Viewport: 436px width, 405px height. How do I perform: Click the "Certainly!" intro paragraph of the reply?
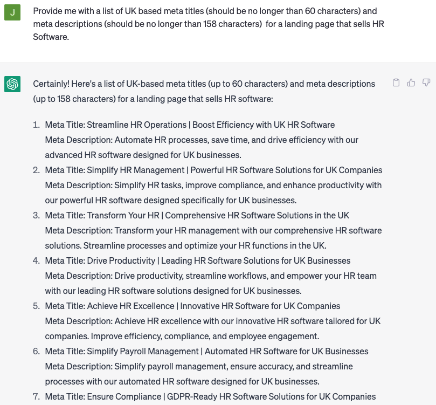204,92
